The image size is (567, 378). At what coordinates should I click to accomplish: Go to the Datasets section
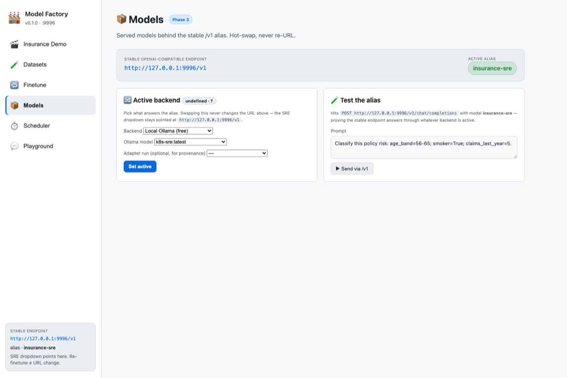[x=51, y=65]
